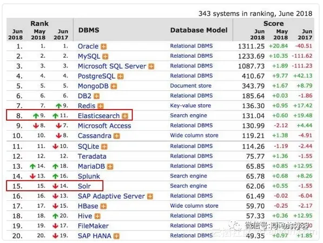323x243 pixels.
Task: Click Document store model for MongoDB
Action: pyautogui.click(x=191, y=86)
